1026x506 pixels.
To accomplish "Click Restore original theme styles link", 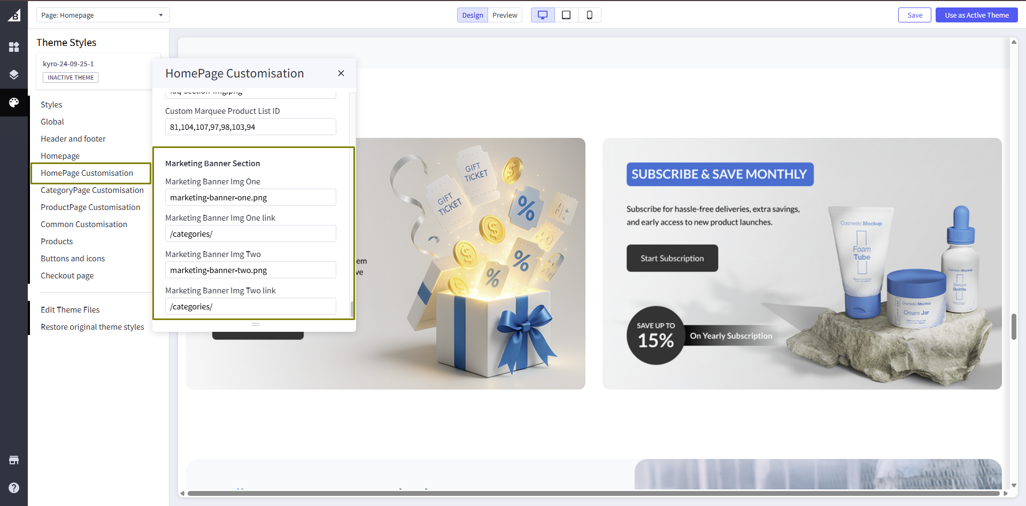I will point(92,327).
